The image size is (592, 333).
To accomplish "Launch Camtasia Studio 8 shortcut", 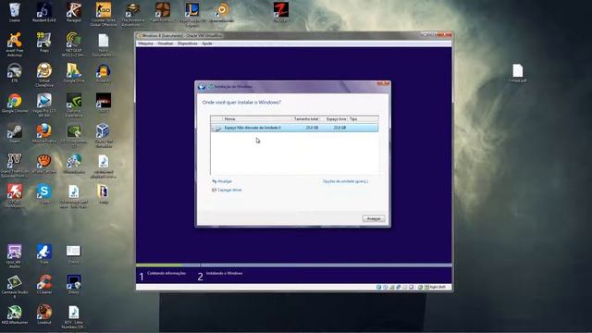I will click(15, 286).
